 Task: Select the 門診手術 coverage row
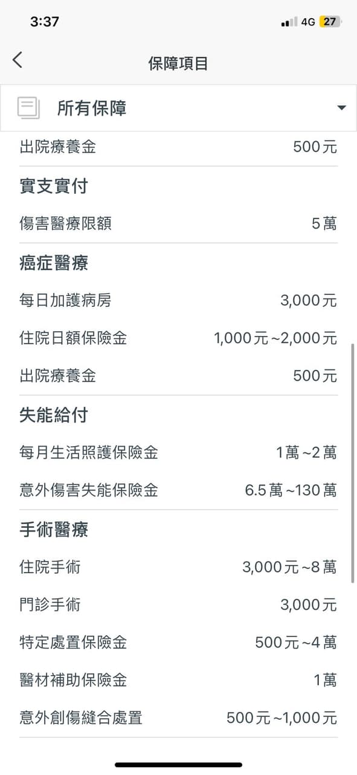click(x=178, y=605)
